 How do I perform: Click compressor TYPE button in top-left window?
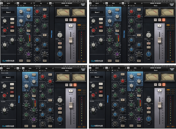28,10
